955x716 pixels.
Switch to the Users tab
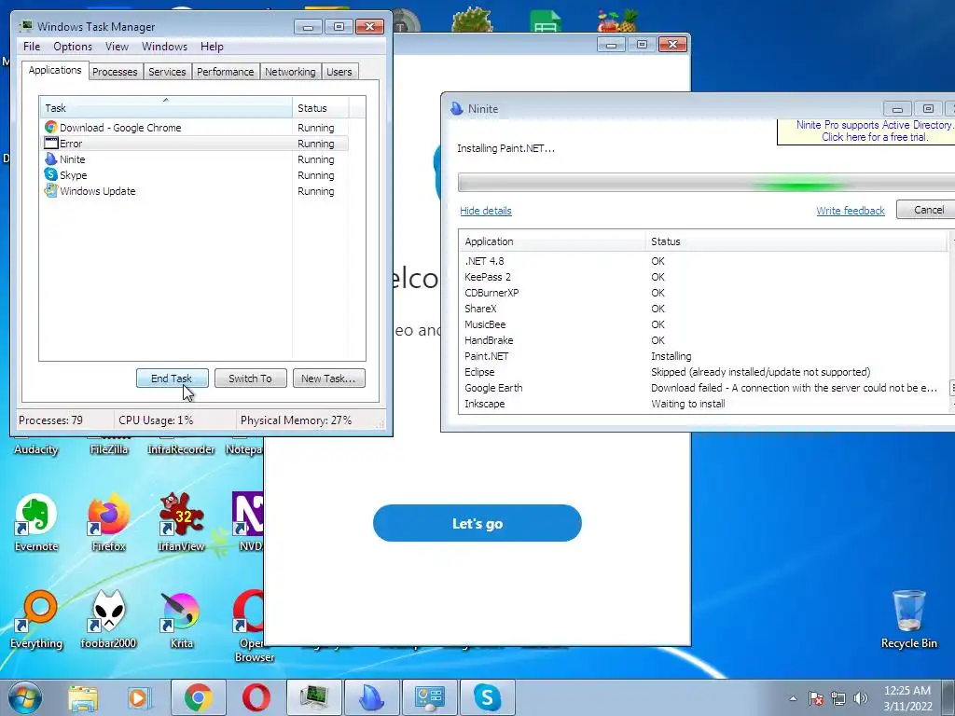[x=339, y=72]
